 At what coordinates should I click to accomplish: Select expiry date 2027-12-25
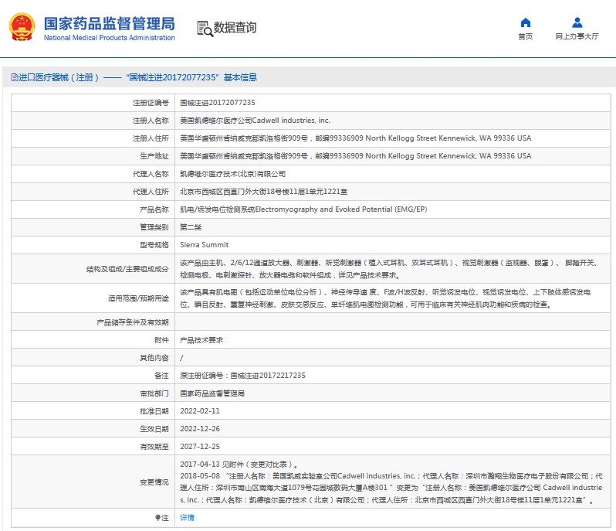pos(200,447)
